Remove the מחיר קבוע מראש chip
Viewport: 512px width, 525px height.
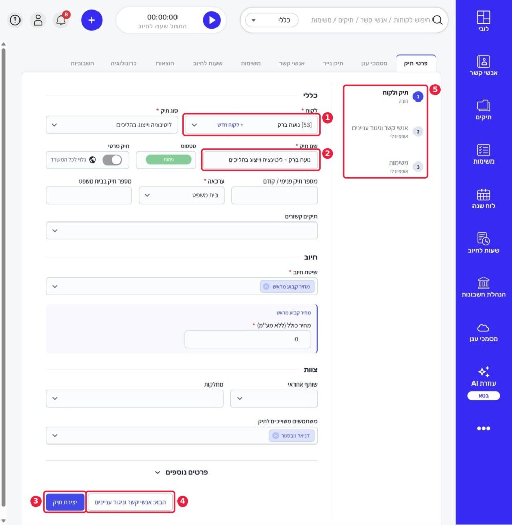tap(266, 286)
